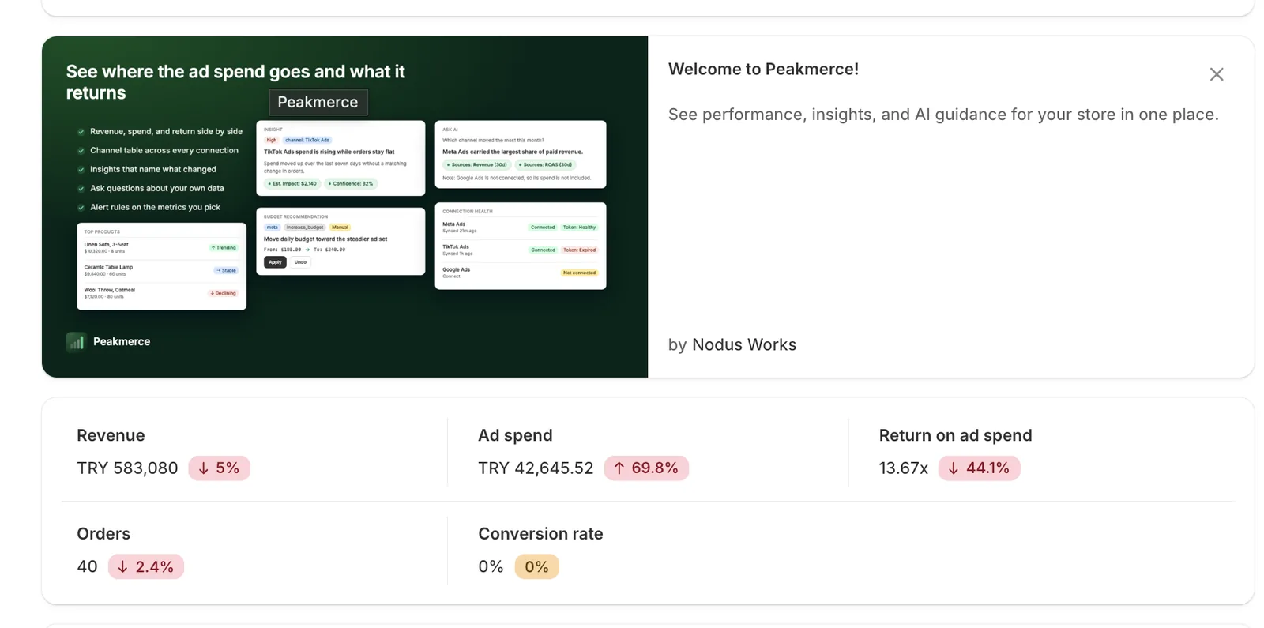Select the 13.67x ROAS value

pos(903,468)
